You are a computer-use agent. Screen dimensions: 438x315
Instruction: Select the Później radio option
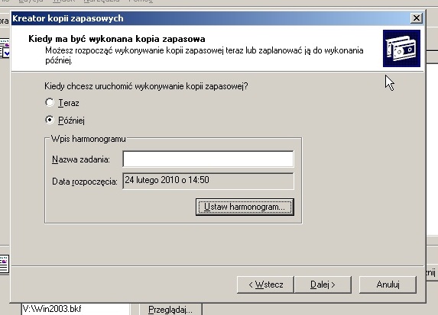(x=50, y=121)
